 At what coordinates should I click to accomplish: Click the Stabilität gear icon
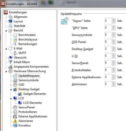tap(10, 26)
